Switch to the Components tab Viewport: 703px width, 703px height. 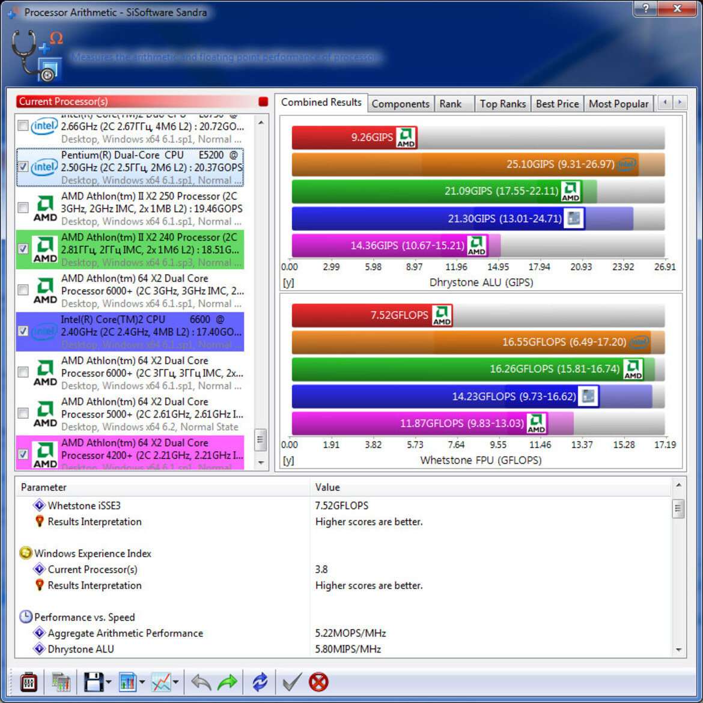tap(400, 104)
